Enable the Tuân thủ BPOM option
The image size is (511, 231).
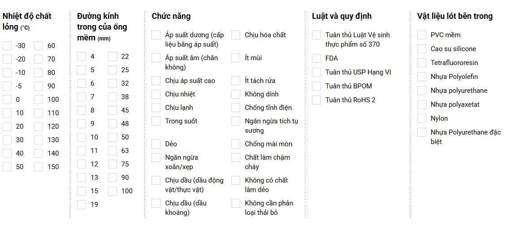316,86
